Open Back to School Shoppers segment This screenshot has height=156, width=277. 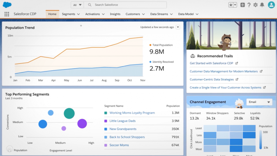[x=127, y=137]
